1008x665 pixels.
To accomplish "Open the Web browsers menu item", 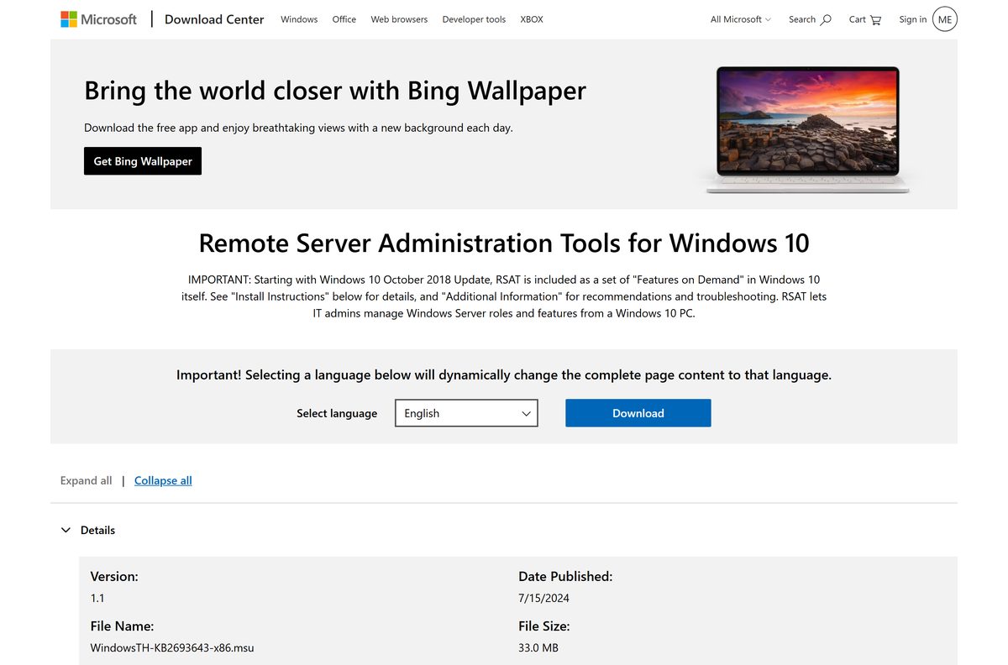I will click(399, 19).
